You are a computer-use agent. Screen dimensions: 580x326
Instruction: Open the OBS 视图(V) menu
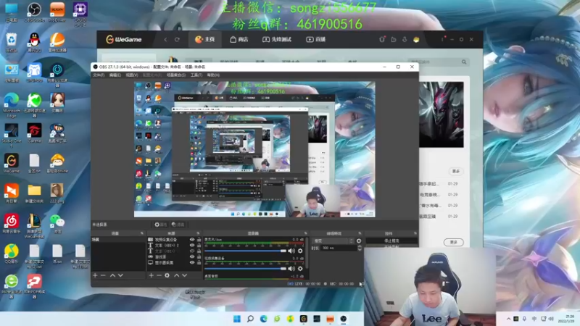132,75
